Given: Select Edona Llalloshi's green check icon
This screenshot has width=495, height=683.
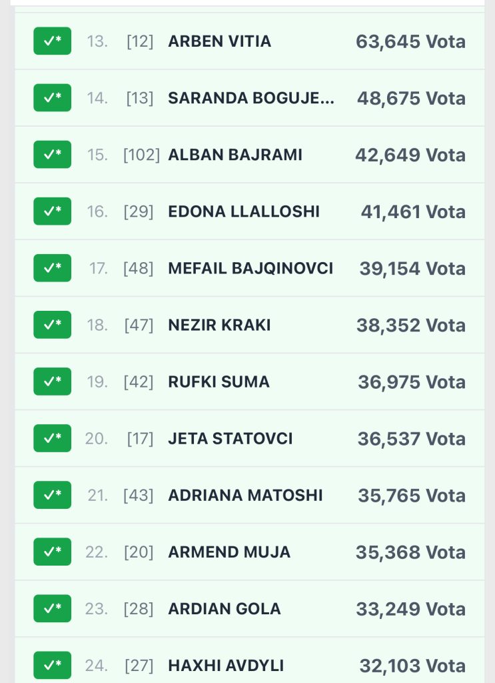Looking at the screenshot, I should [52, 211].
